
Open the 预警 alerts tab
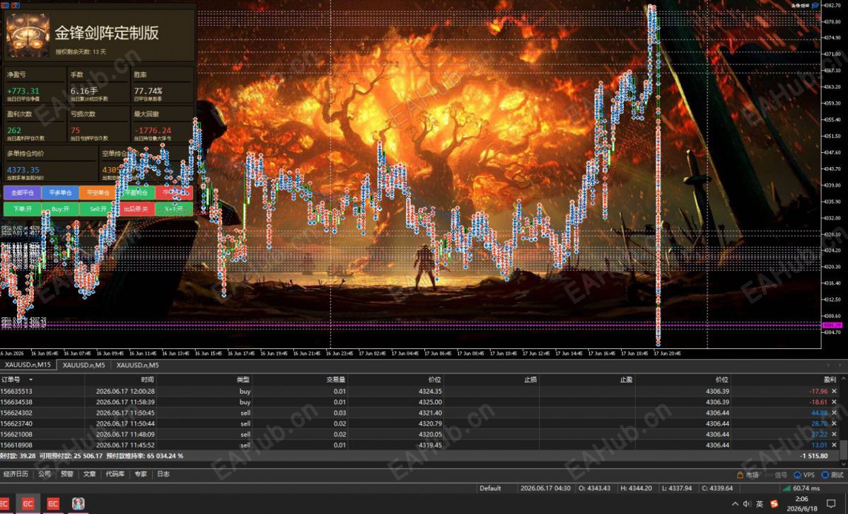(67, 474)
